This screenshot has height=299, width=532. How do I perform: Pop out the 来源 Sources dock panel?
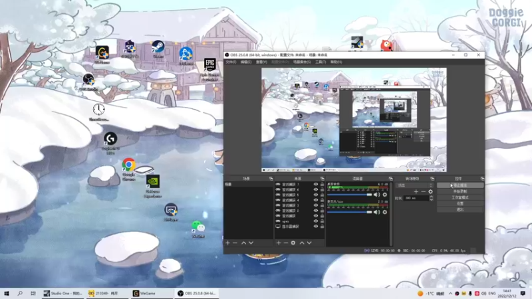[322, 178]
